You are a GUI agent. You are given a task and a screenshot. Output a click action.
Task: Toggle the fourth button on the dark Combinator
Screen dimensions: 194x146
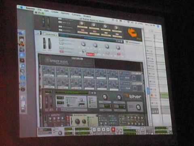coord(61,30)
